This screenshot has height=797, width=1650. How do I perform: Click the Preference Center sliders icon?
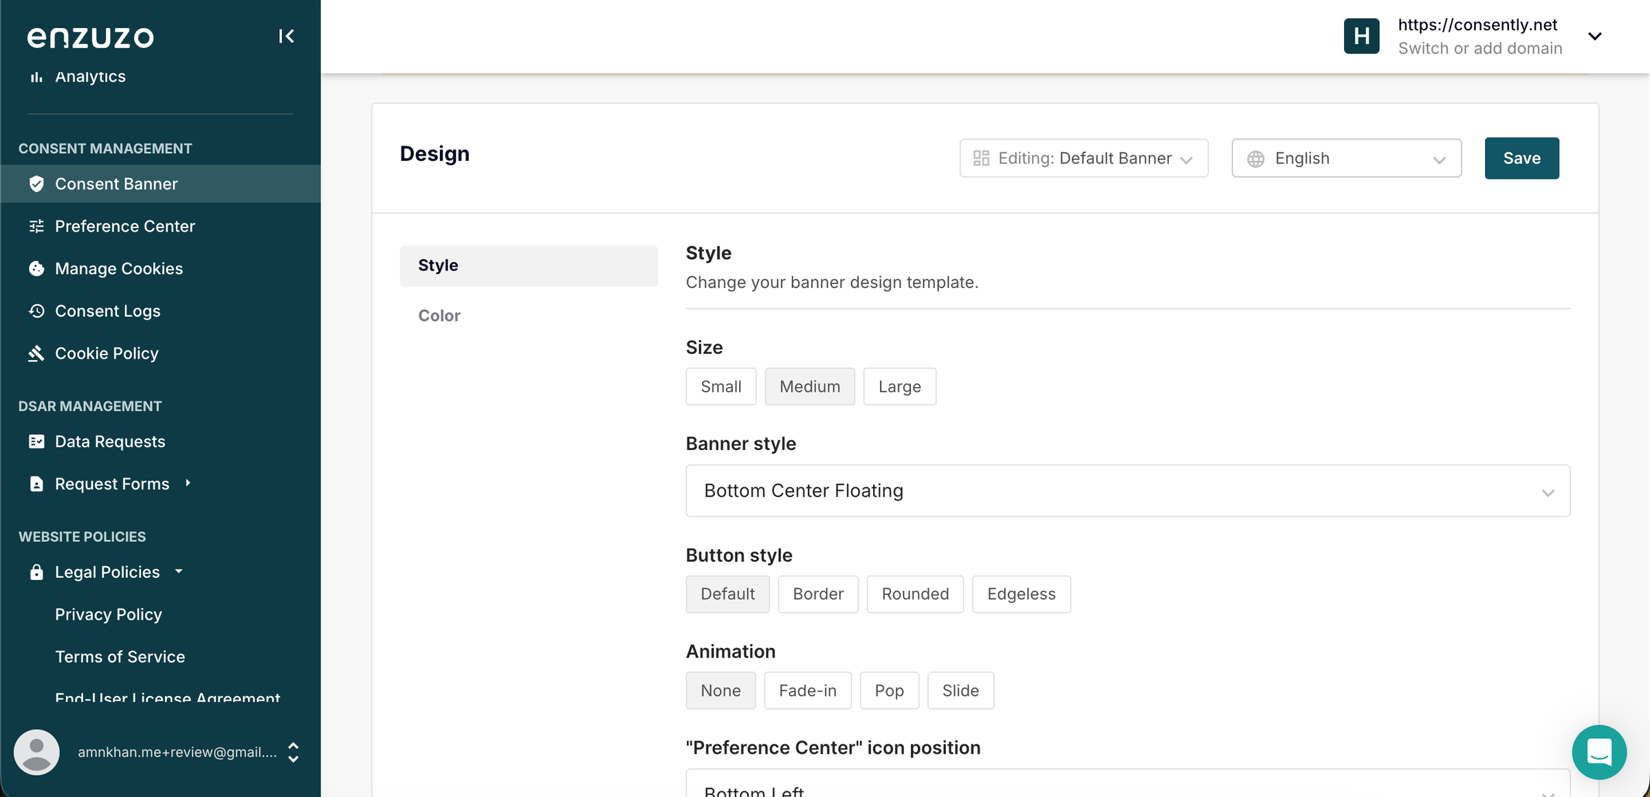[36, 226]
